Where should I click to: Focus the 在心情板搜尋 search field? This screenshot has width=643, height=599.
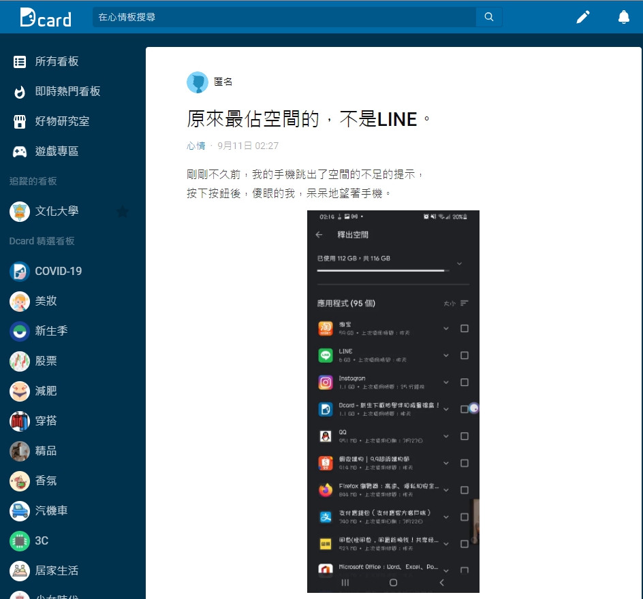click(x=284, y=17)
